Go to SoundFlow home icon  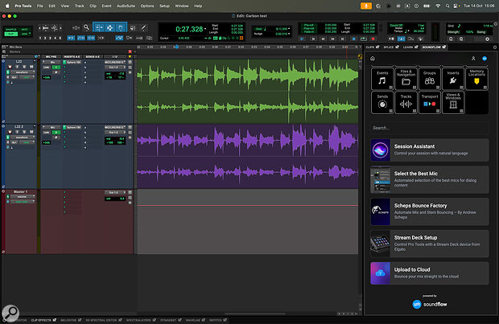point(373,59)
